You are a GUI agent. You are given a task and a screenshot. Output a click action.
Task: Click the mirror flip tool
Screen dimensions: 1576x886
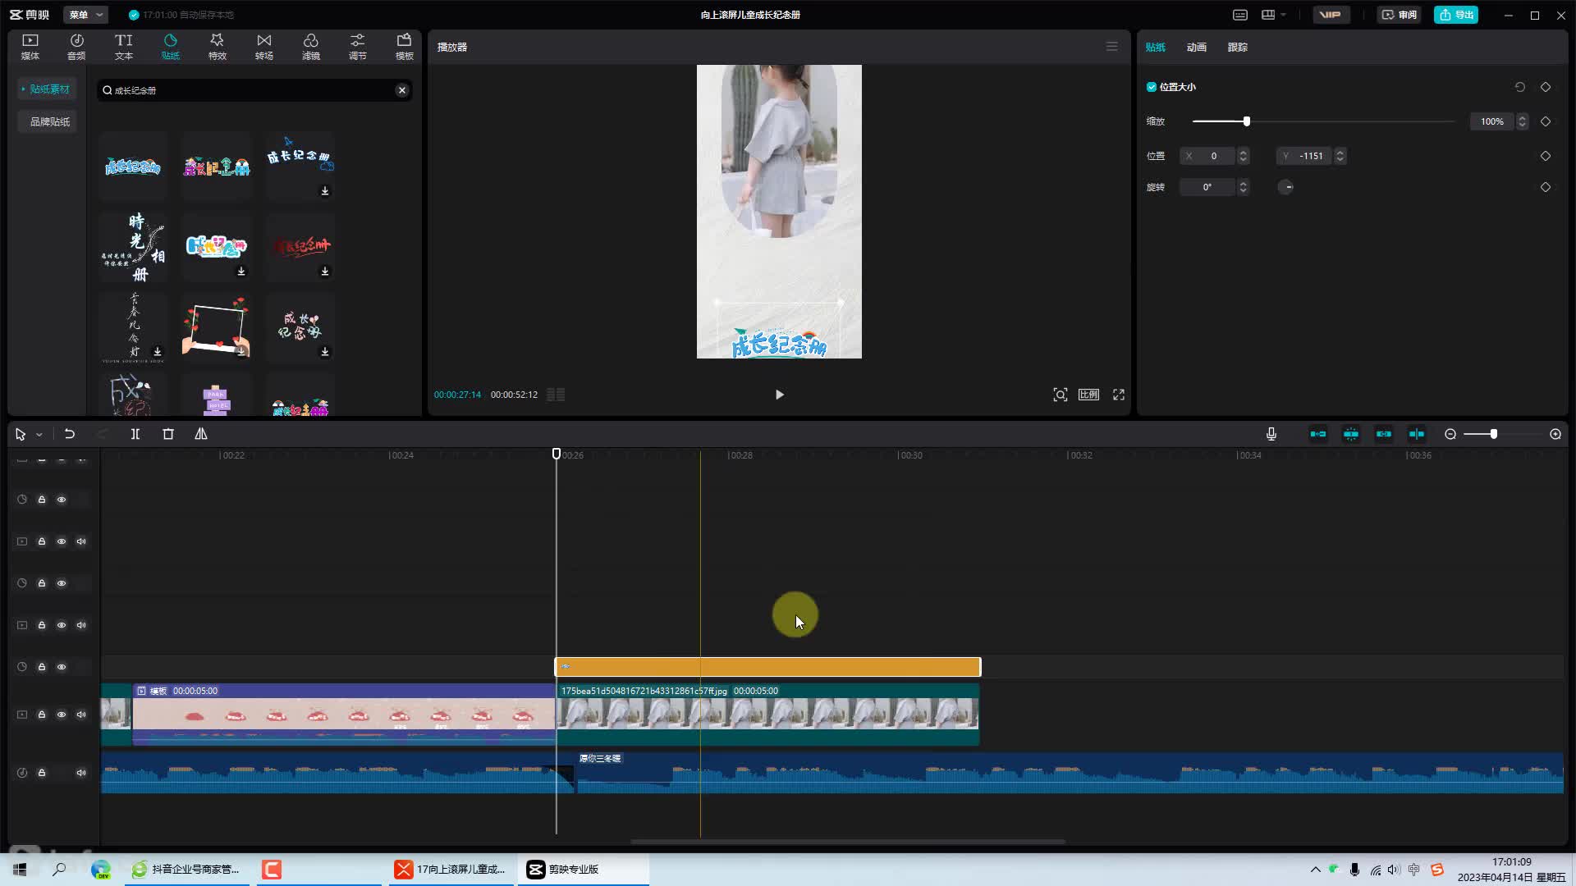pyautogui.click(x=201, y=434)
